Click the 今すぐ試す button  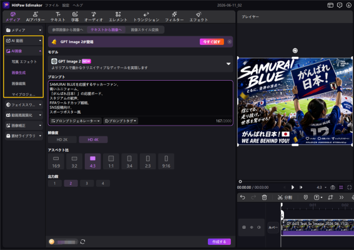tap(212, 42)
